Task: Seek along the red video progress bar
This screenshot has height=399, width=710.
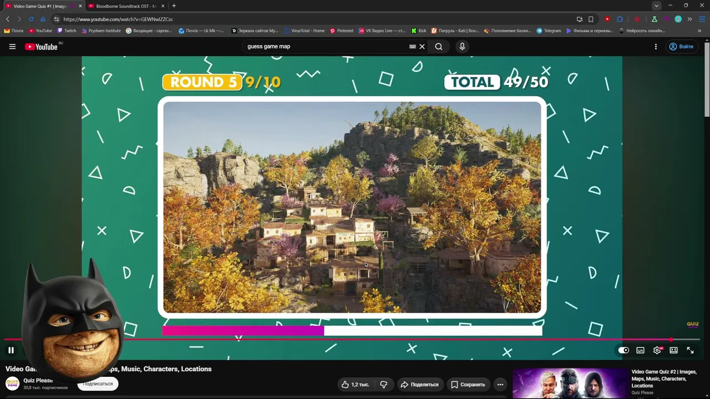Action: (352, 339)
